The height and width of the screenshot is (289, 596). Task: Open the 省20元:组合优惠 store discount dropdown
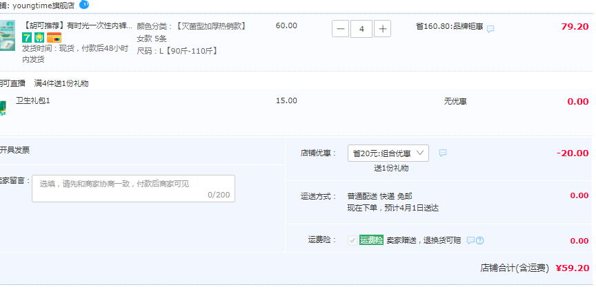pyautogui.click(x=388, y=153)
